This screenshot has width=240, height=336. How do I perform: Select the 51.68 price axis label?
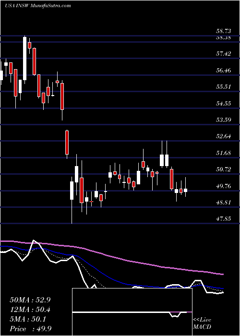pos(223,153)
